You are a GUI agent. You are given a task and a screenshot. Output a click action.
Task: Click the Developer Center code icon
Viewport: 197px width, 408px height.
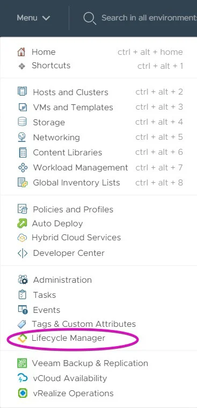[23, 253]
